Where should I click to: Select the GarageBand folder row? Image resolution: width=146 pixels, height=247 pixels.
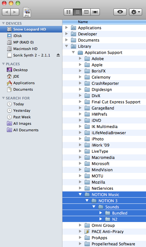tap(104, 108)
